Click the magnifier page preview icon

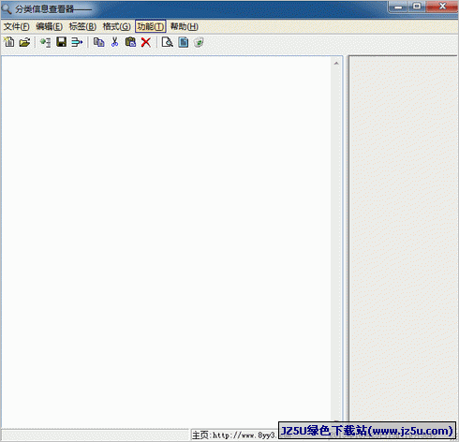pos(168,42)
